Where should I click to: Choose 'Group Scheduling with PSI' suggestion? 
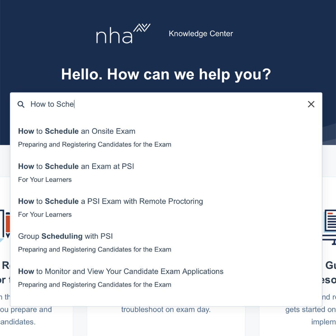point(66,236)
